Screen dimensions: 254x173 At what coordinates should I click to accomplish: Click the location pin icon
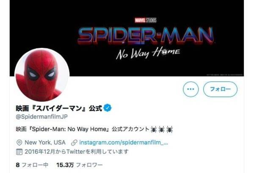[x=19, y=143]
